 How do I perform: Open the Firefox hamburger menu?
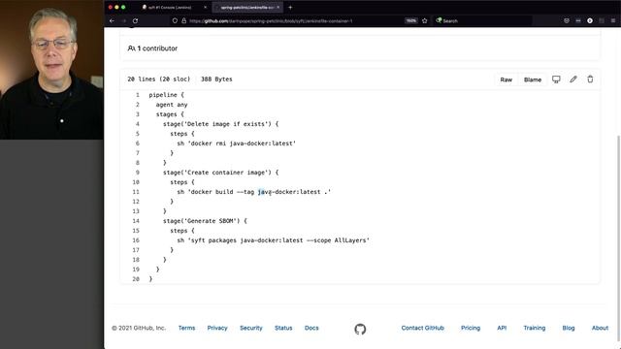(x=613, y=20)
